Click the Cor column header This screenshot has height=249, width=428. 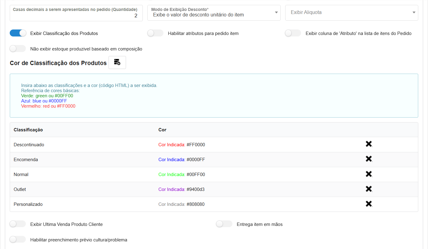(162, 130)
